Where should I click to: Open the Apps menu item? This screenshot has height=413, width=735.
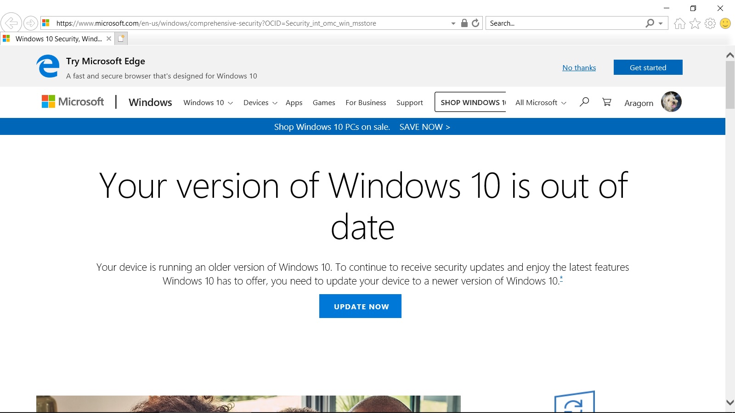click(x=294, y=103)
